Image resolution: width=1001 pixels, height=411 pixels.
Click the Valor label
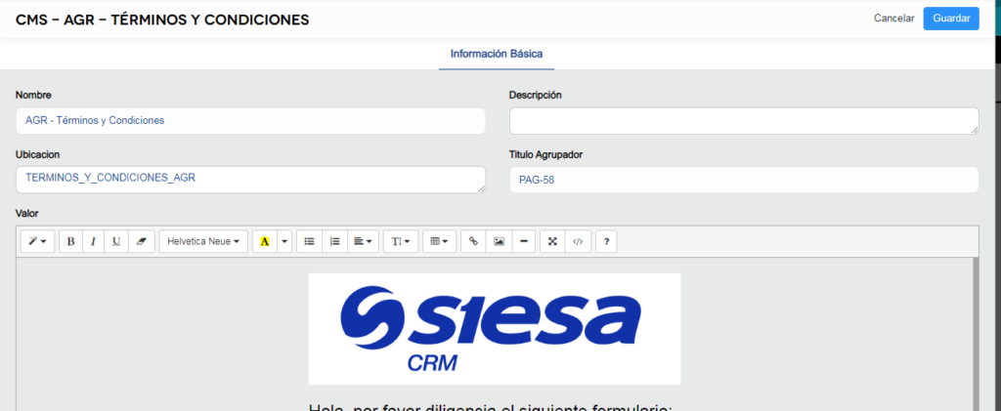pyautogui.click(x=26, y=214)
